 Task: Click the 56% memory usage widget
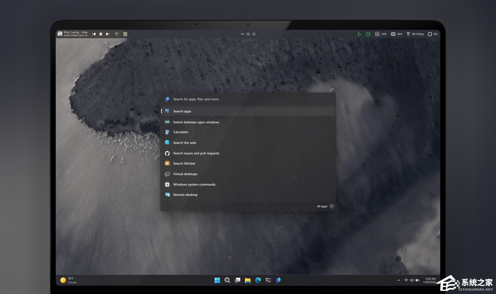pyautogui.click(x=397, y=34)
